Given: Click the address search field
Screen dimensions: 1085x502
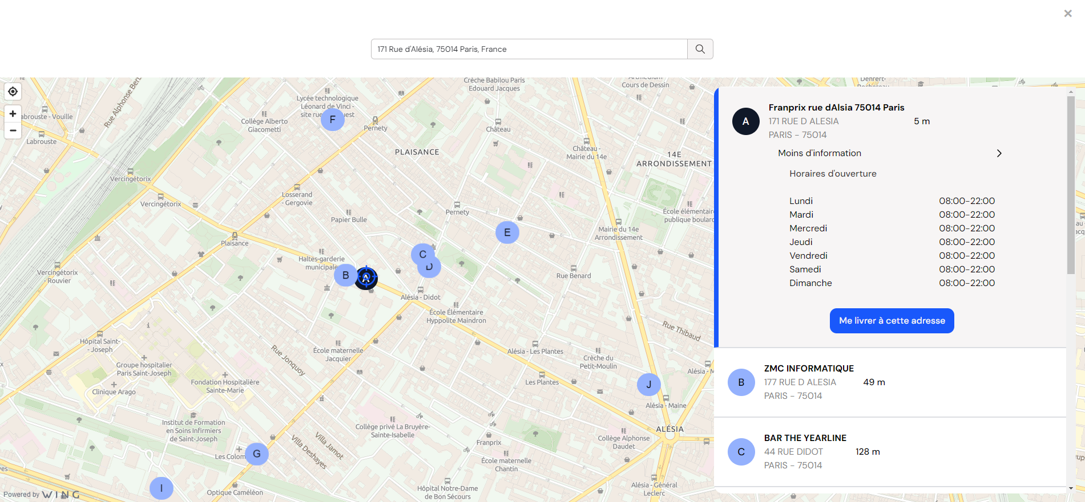Looking at the screenshot, I should click(x=529, y=49).
